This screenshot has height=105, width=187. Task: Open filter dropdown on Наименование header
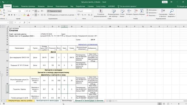[29, 50]
